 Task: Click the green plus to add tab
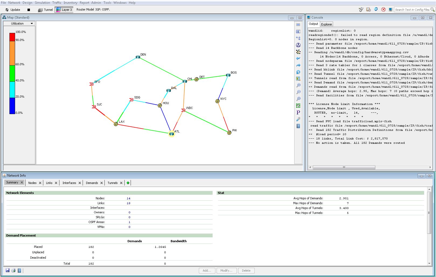pos(128,183)
